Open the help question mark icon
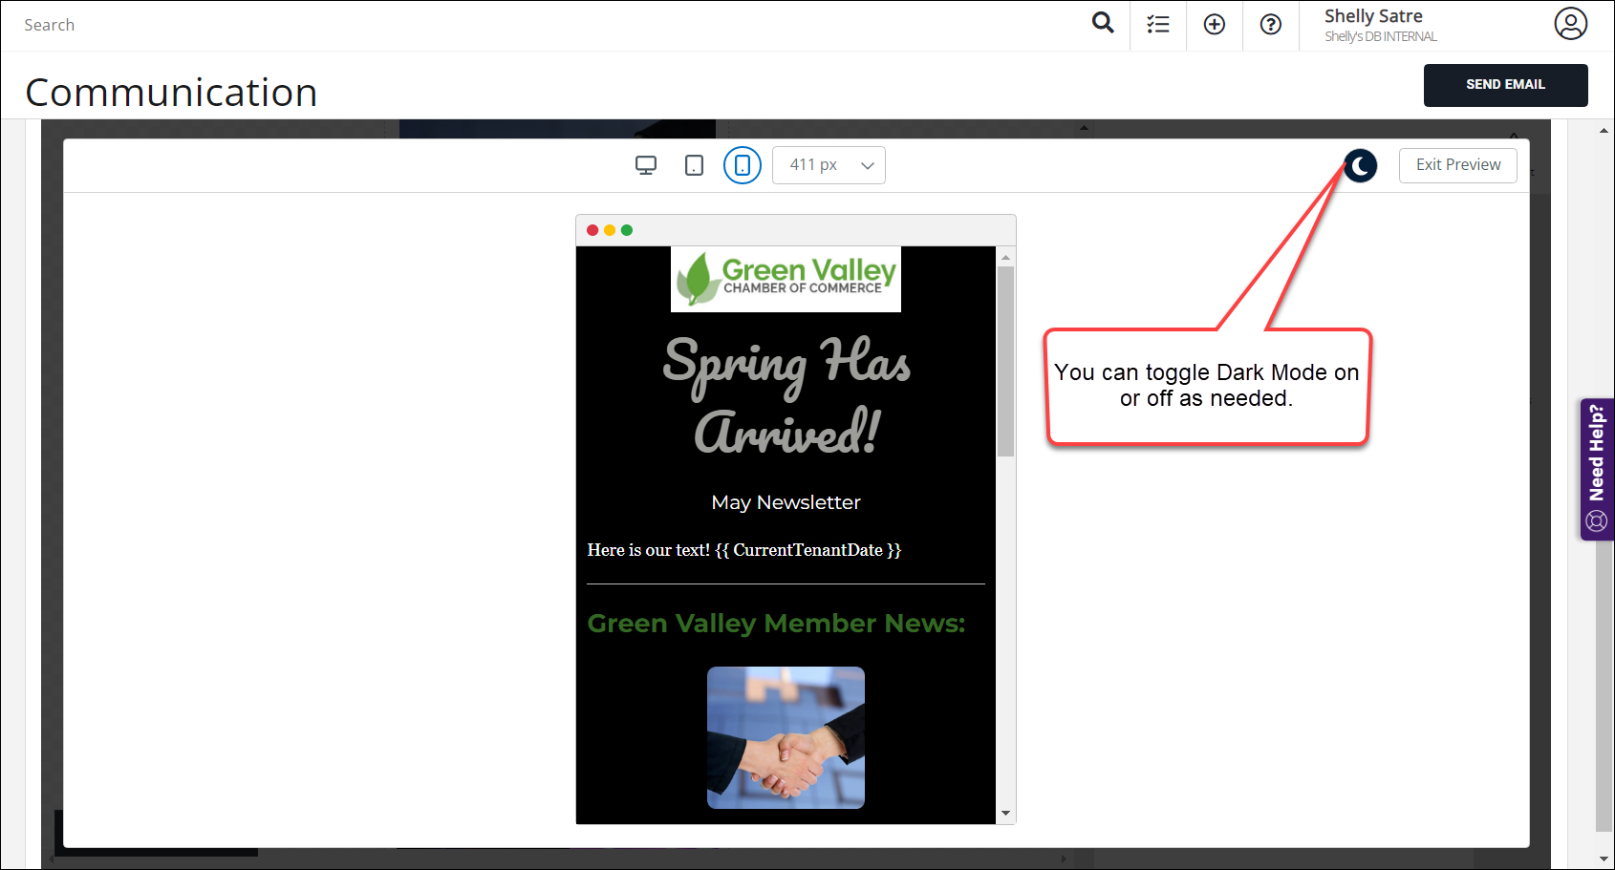1615x870 pixels. (x=1271, y=25)
